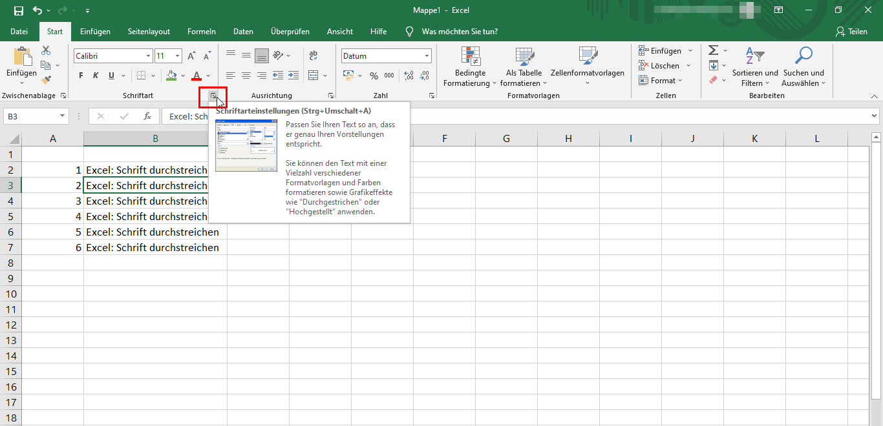Select row header 10

[10, 294]
